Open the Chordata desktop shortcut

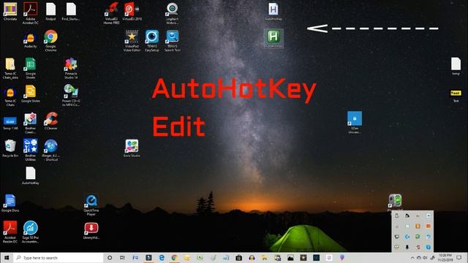pos(10,12)
